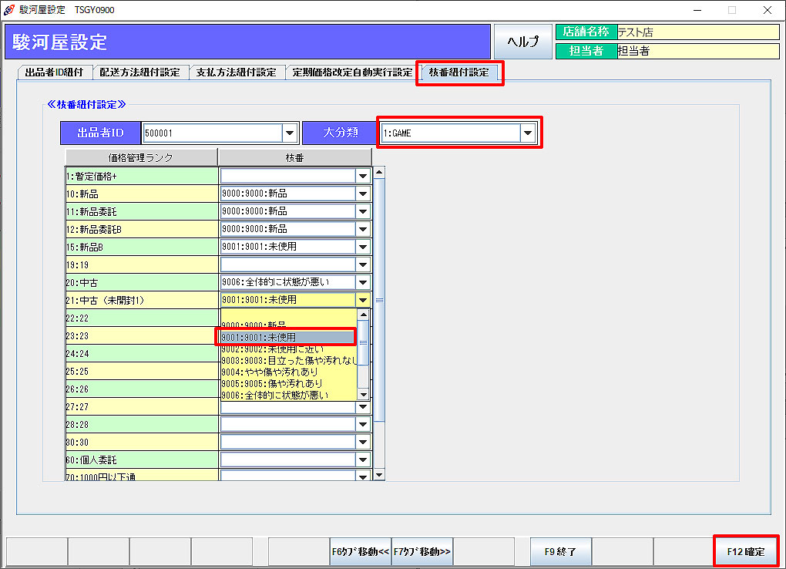The image size is (786, 569).
Task: Expand 枝番 dropdown for 20:中古 row
Action: [x=363, y=282]
